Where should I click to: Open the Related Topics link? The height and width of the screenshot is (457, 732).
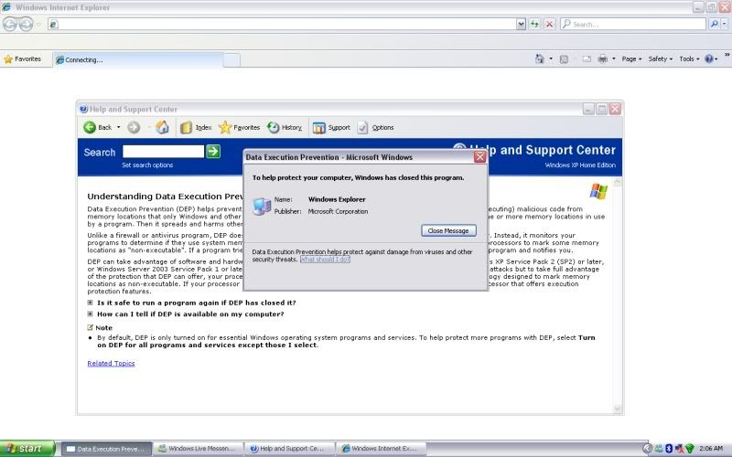(x=111, y=363)
